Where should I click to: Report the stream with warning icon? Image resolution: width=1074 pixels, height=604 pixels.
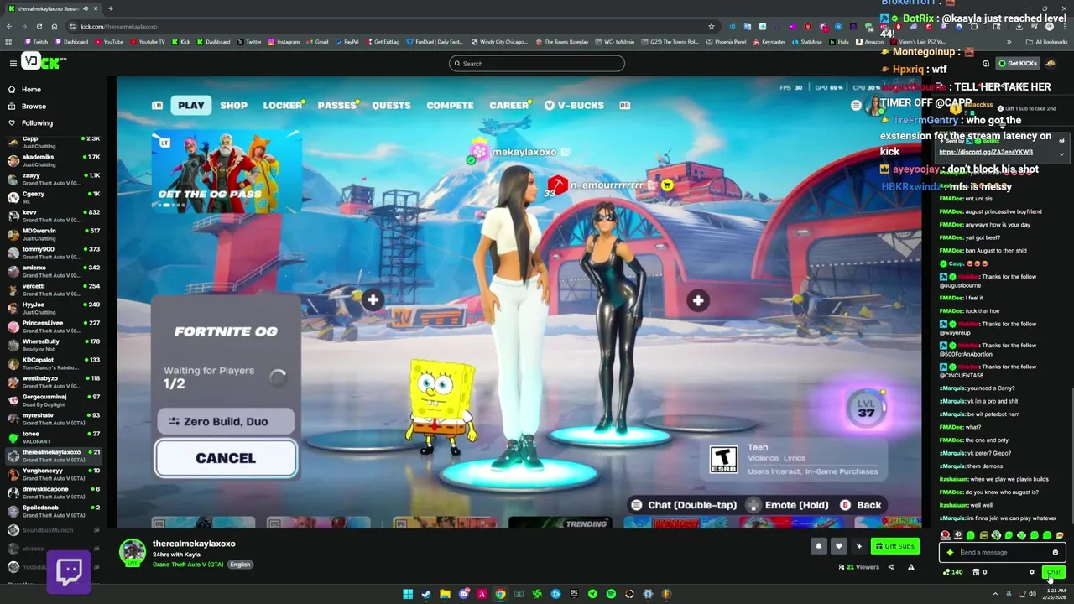911,567
